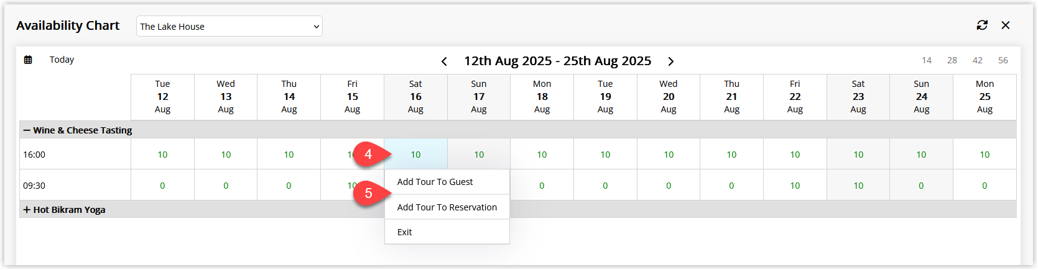Advance to the next date range arrow
1038x270 pixels.
pyautogui.click(x=670, y=61)
